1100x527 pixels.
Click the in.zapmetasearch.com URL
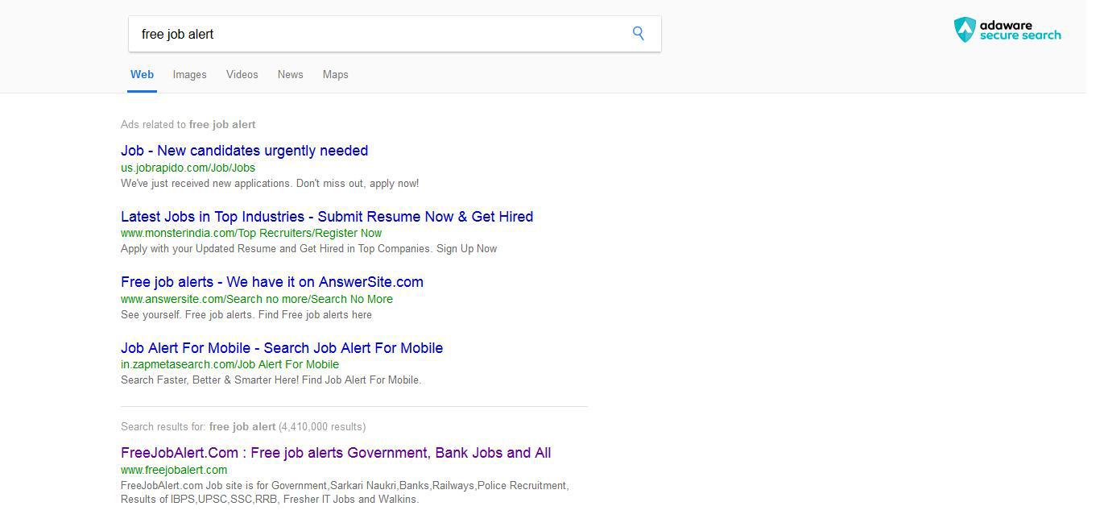point(230,364)
